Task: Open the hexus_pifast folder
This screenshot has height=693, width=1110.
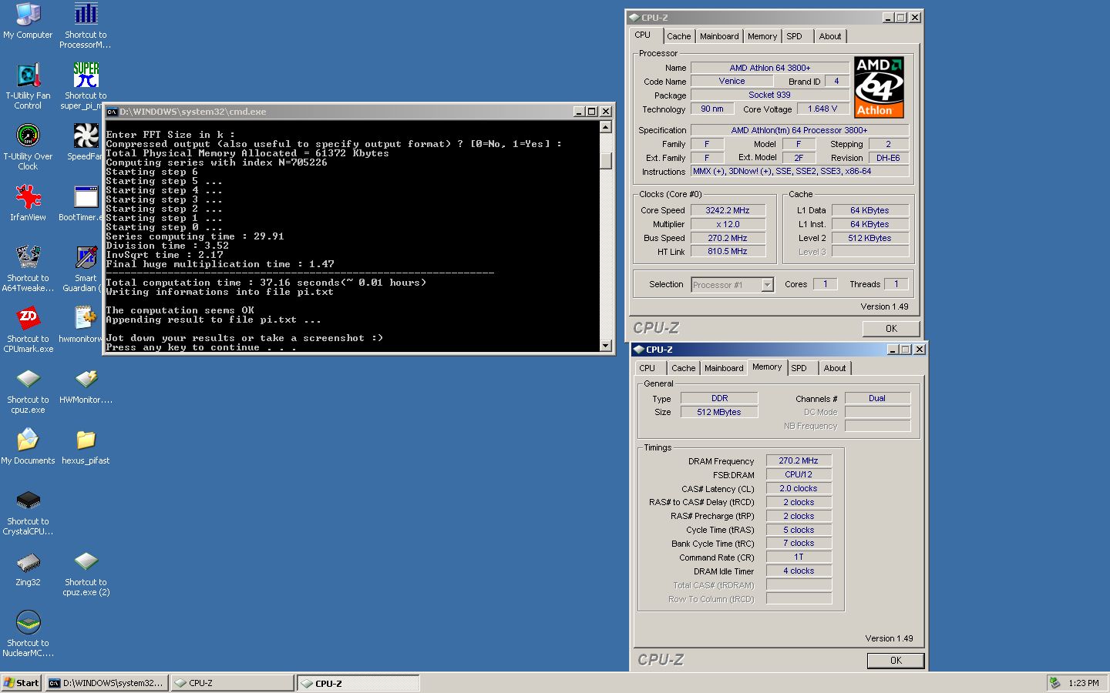Action: [86, 440]
